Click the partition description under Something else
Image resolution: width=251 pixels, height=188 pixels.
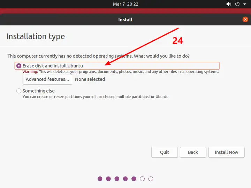coord(96,97)
